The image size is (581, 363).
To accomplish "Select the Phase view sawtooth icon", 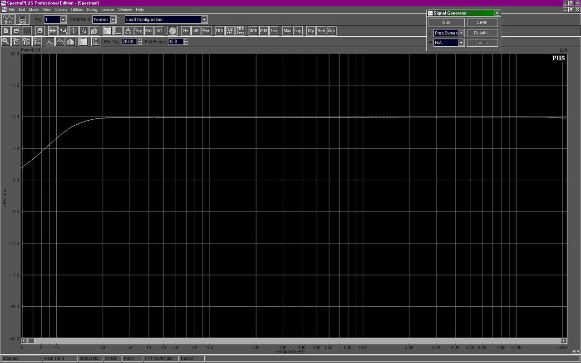I will coord(73,31).
